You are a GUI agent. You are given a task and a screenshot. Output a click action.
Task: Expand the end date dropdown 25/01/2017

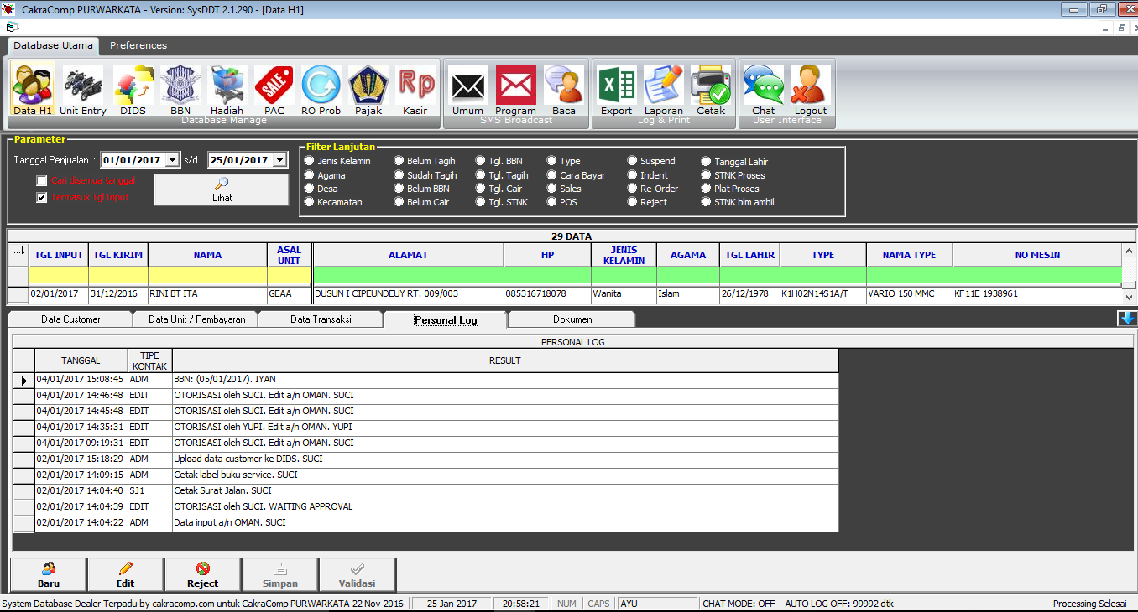coord(279,160)
